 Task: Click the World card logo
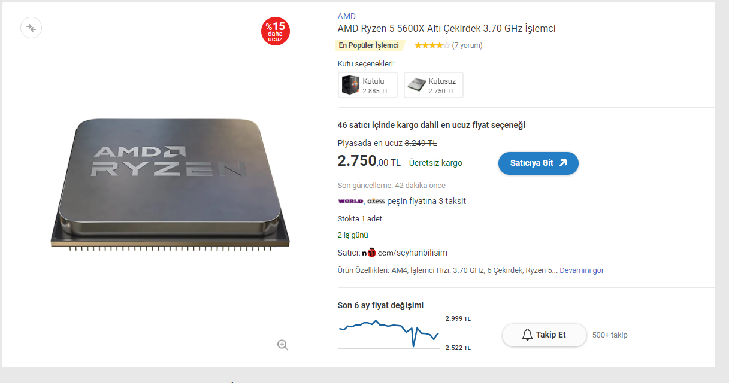click(x=350, y=201)
